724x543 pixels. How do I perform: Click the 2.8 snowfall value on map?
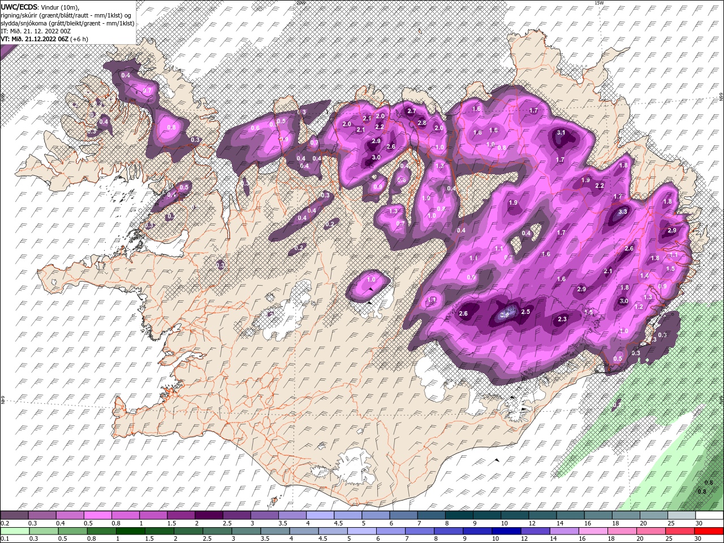(421, 123)
